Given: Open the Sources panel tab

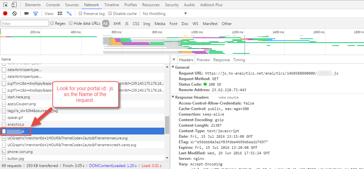Looking at the screenshot, I should 72,5.
